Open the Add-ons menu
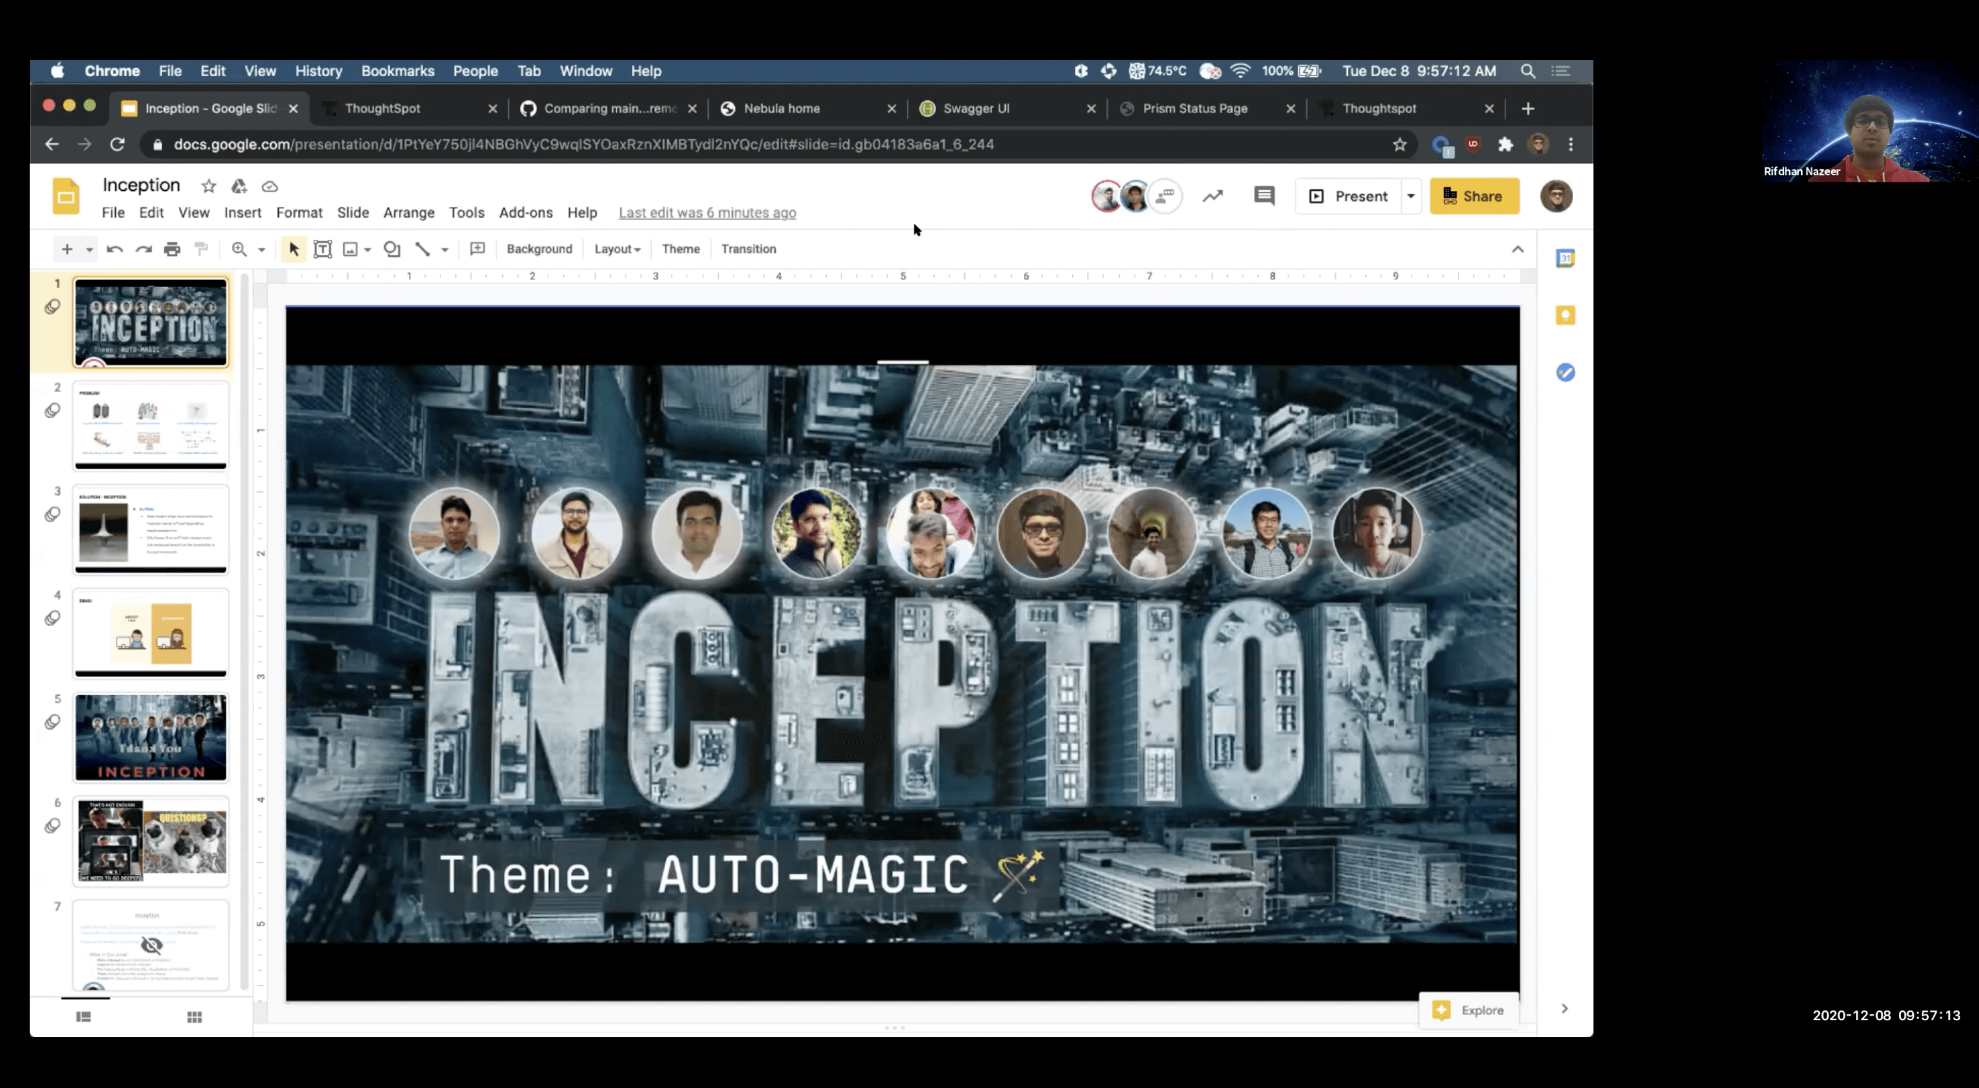 pyautogui.click(x=526, y=212)
